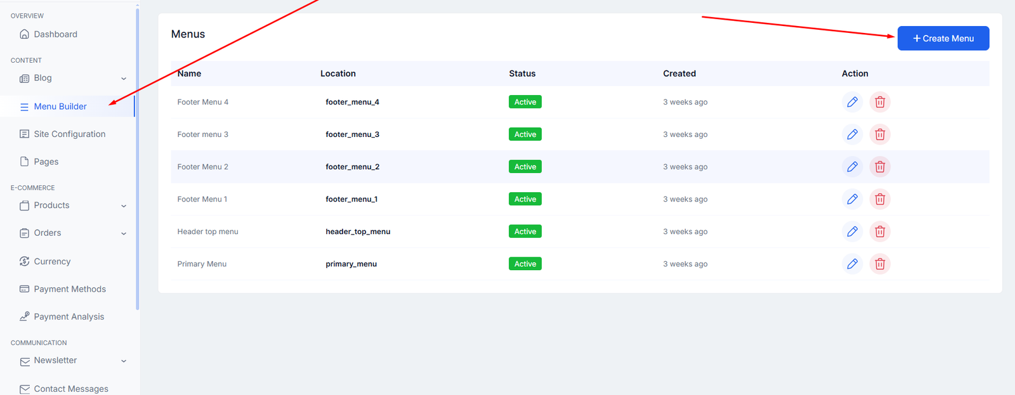Click the 'footer_menu_2' location cell
The image size is (1015, 395).
pos(353,167)
